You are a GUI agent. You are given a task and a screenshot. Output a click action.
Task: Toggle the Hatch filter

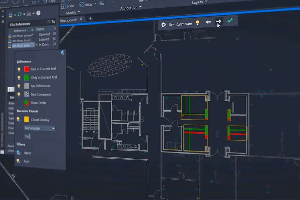(19, 153)
